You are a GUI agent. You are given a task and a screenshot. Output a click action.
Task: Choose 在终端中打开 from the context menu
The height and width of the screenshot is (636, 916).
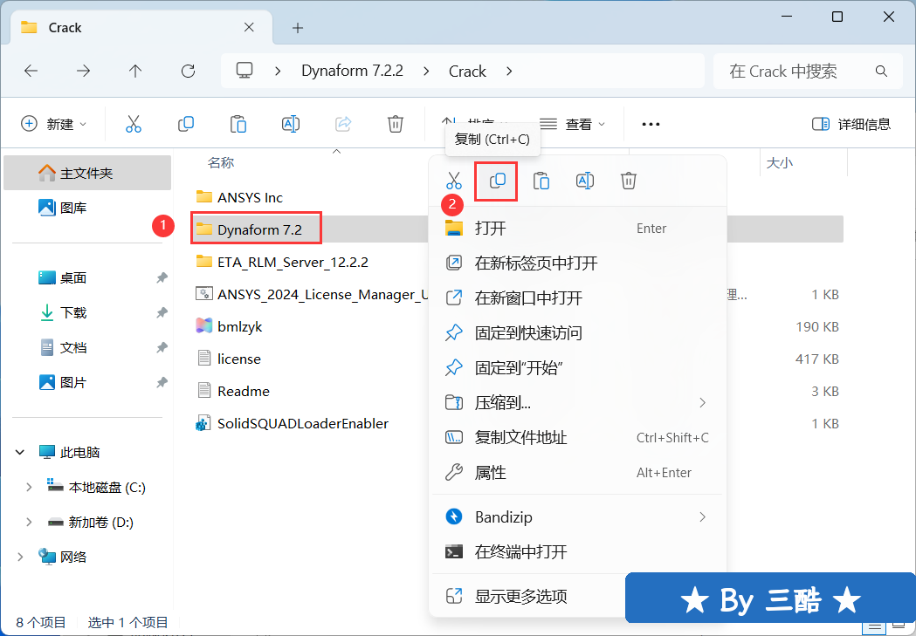578,552
